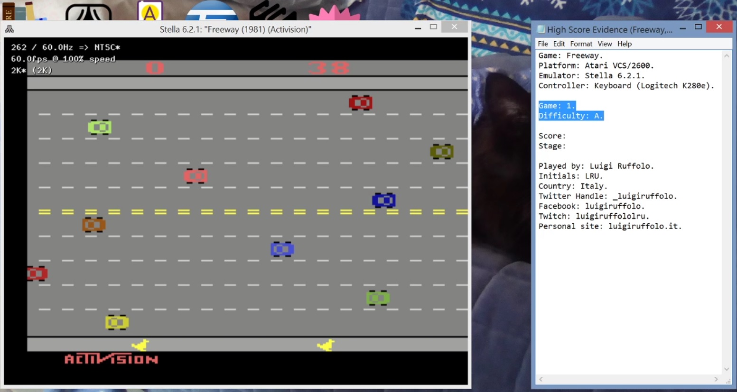Click the 'Emulator: Stella 6.2.1.' line
This screenshot has height=392, width=737.
tap(591, 75)
